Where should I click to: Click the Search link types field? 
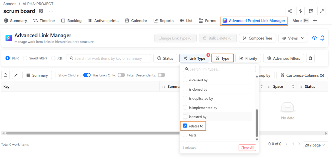[219, 69]
